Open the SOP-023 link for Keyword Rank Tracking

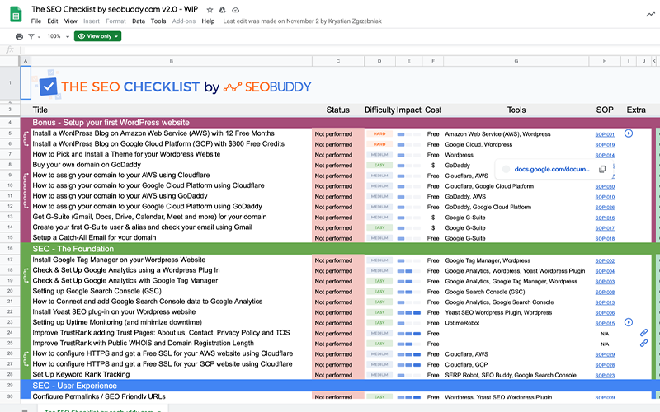pyautogui.click(x=605, y=376)
